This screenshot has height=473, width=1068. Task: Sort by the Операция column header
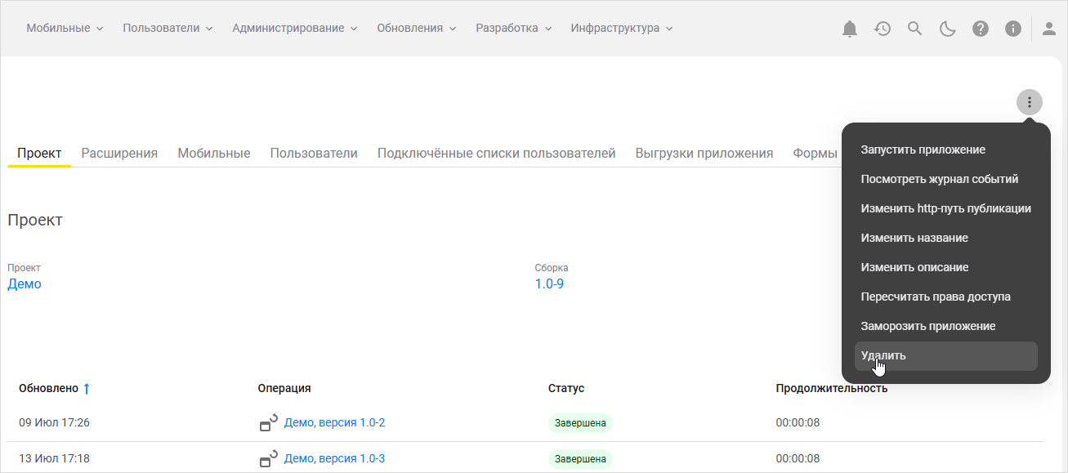click(x=284, y=389)
